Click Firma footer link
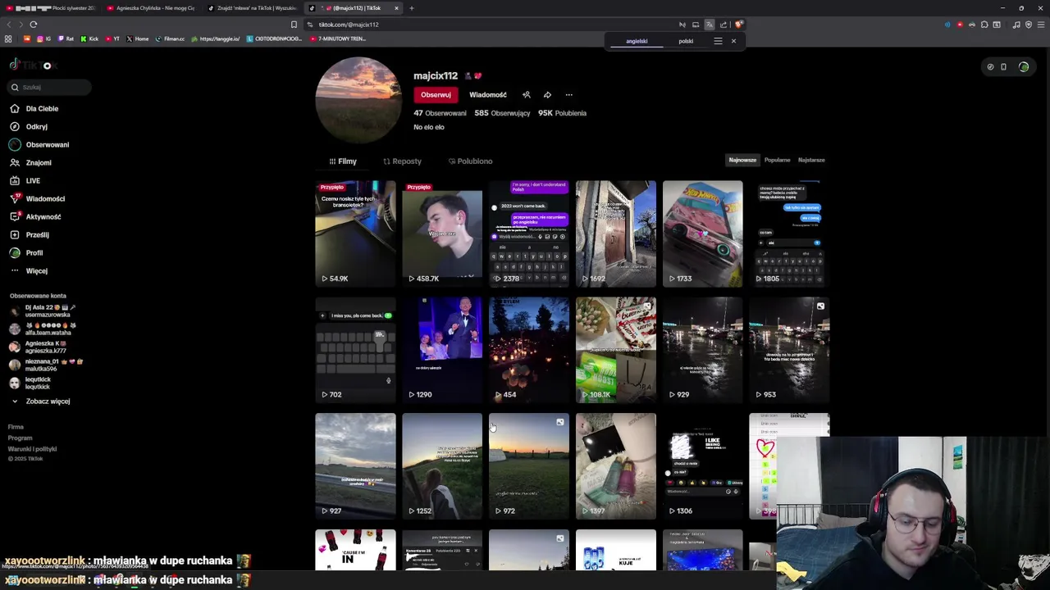The width and height of the screenshot is (1050, 590). pos(16,427)
